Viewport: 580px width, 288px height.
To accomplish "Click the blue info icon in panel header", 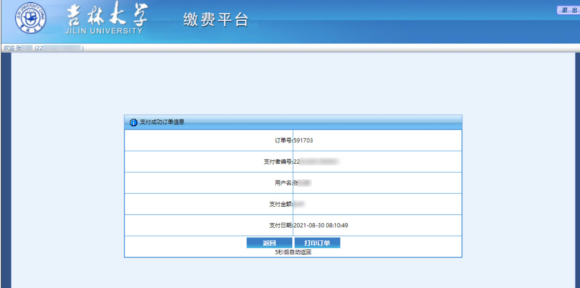I will (133, 123).
